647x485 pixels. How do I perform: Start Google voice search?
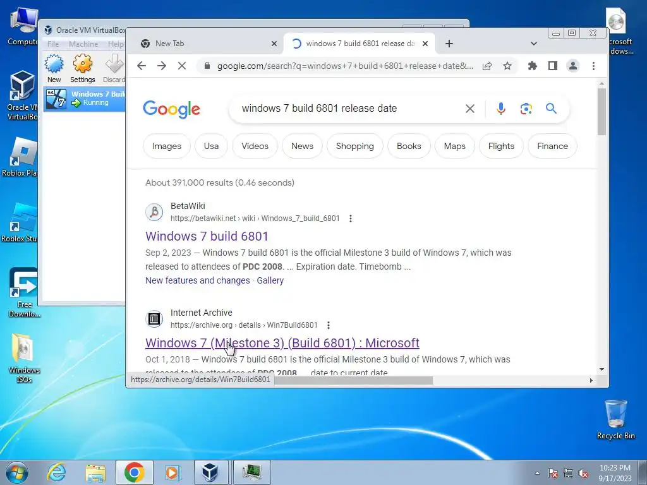(501, 109)
